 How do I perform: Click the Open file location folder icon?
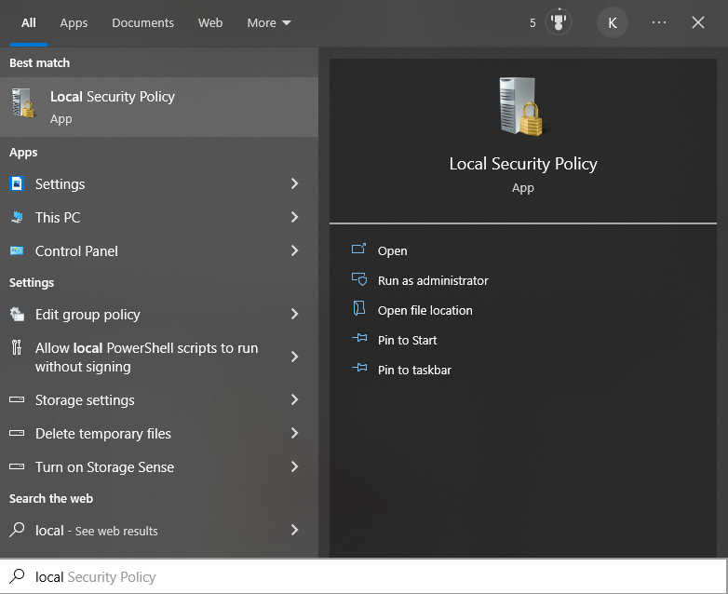tap(359, 308)
